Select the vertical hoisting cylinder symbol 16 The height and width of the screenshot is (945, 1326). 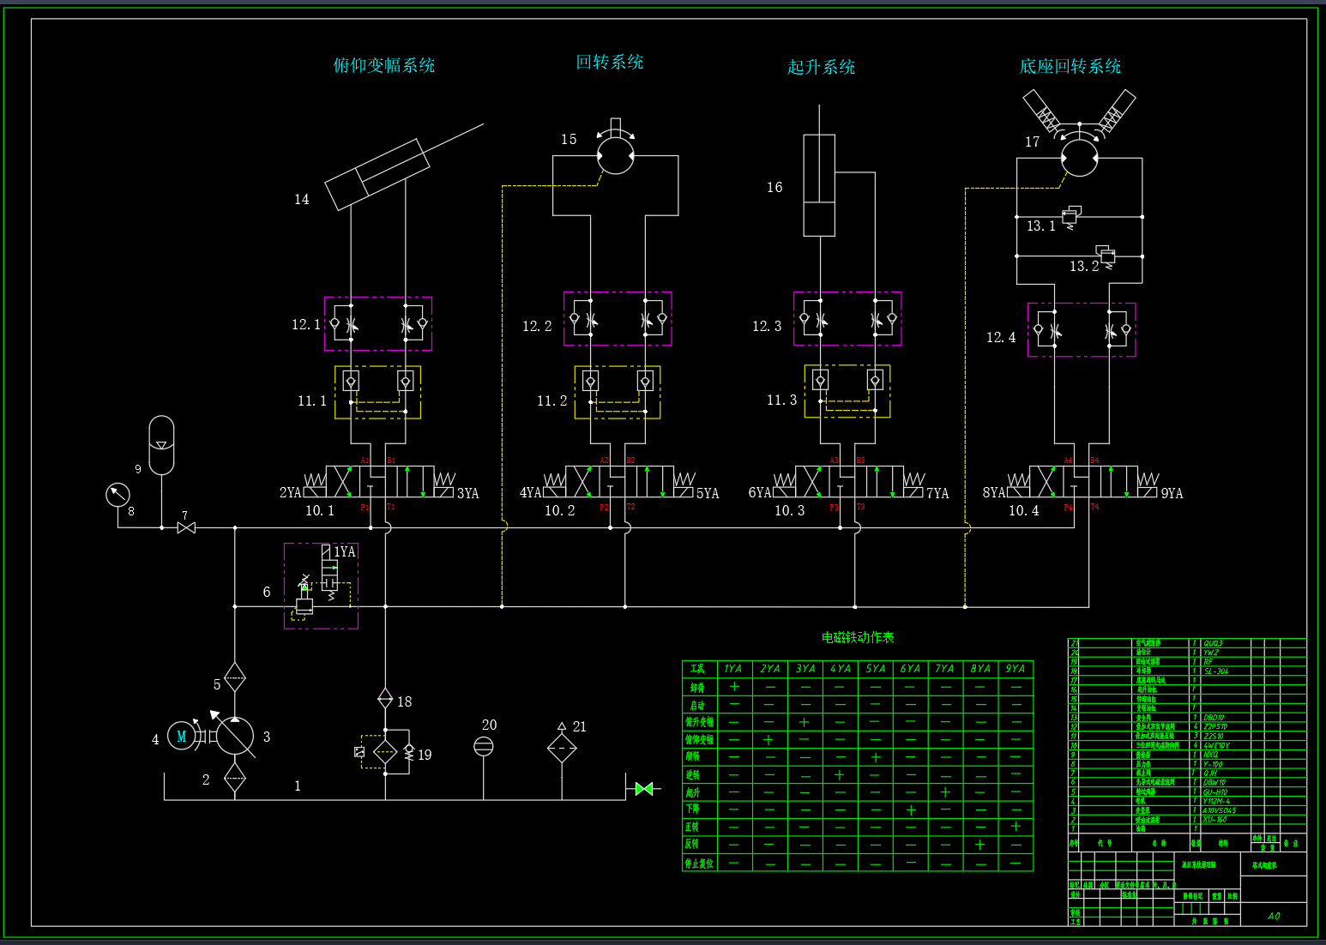pos(819,185)
